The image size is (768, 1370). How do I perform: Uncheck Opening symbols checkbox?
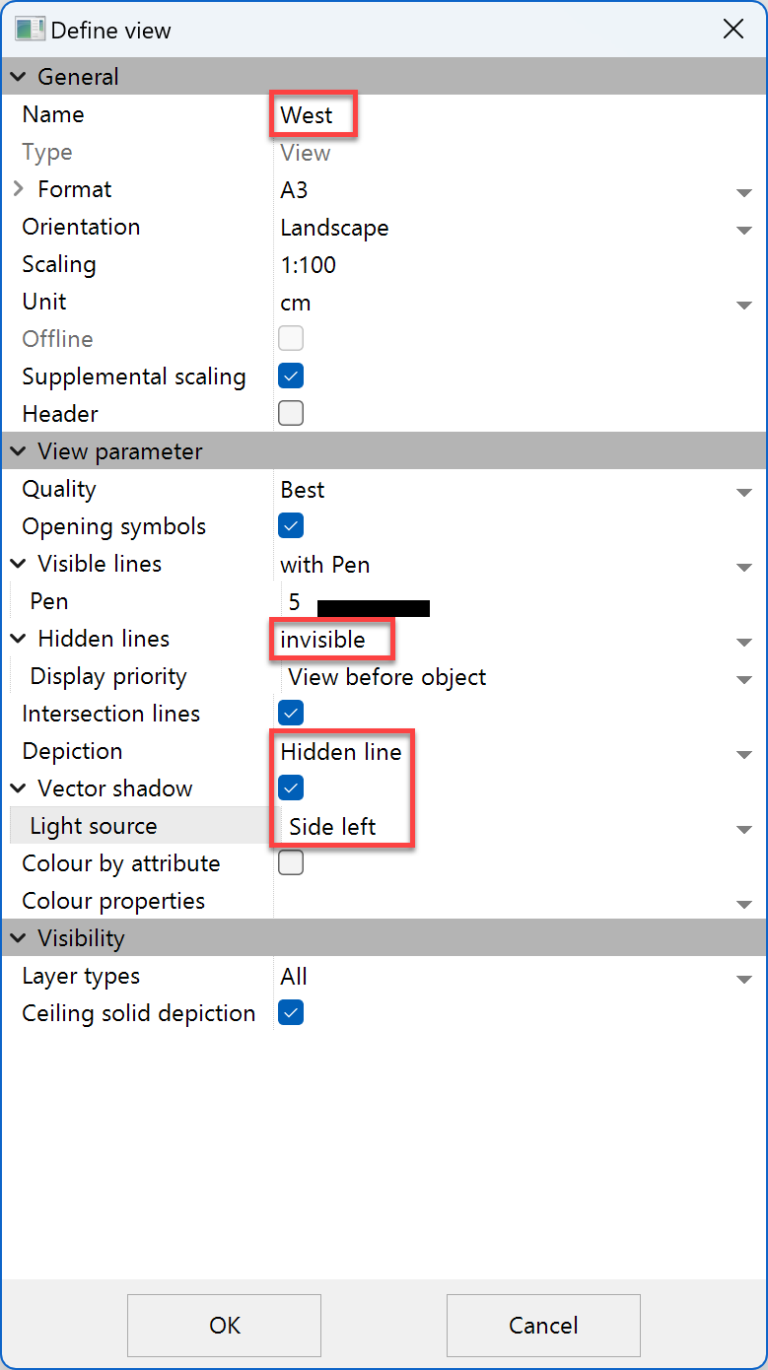point(291,525)
